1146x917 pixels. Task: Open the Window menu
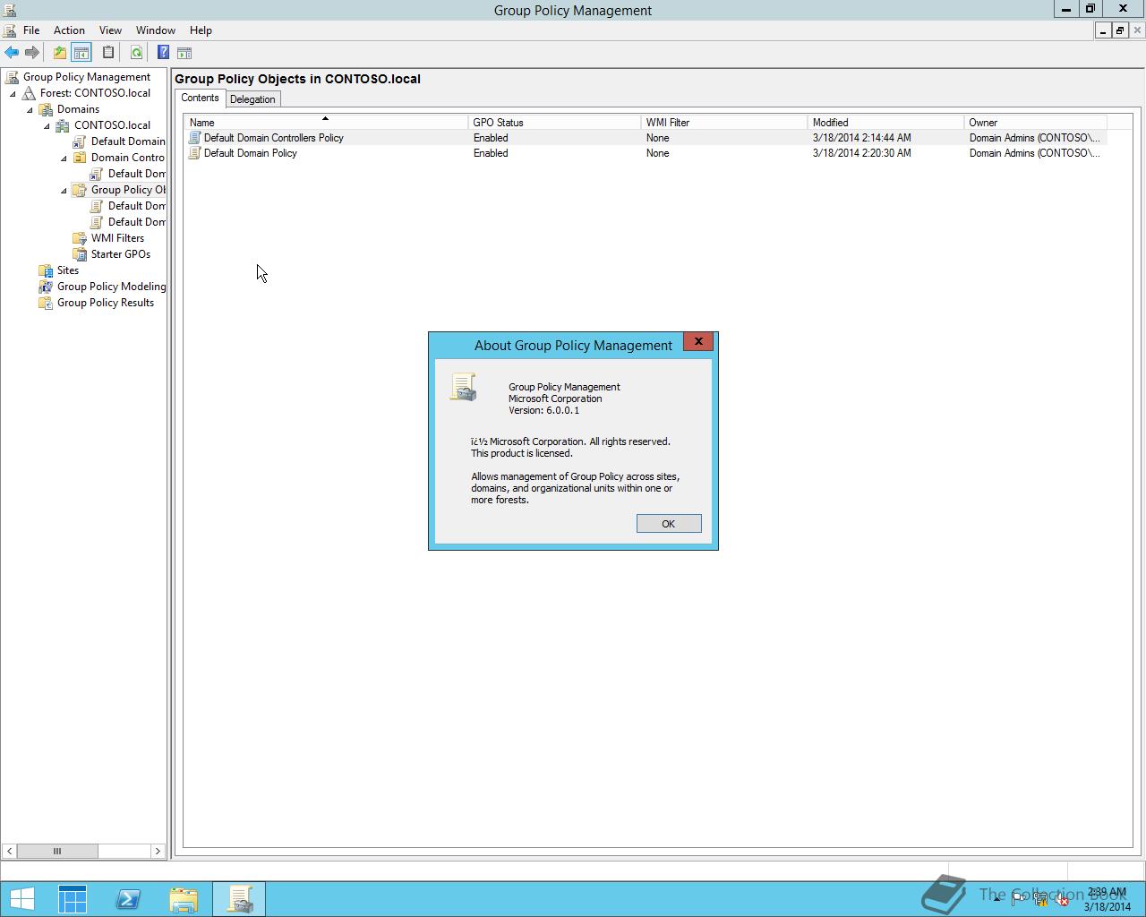(x=156, y=30)
